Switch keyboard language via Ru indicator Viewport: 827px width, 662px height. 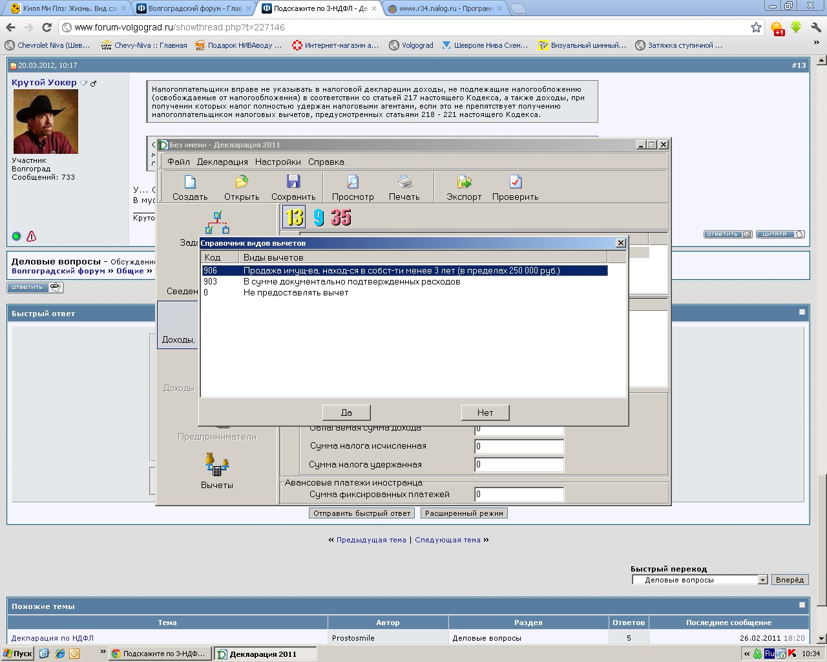[x=769, y=654]
